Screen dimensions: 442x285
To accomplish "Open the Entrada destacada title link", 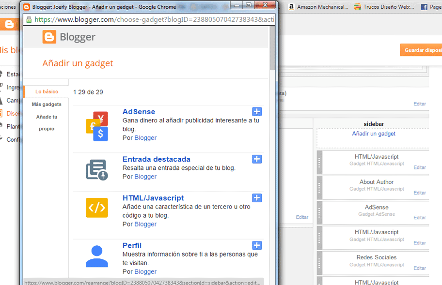I will 157,159.
